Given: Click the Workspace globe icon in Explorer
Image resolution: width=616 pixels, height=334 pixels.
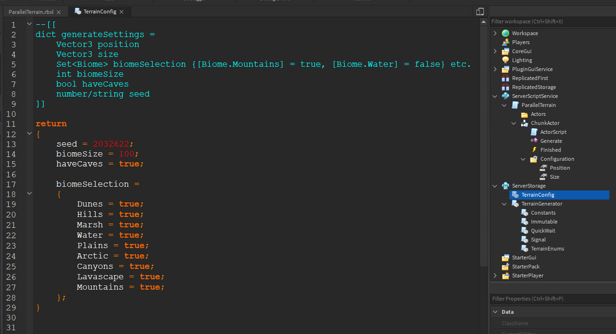Looking at the screenshot, I should point(505,33).
